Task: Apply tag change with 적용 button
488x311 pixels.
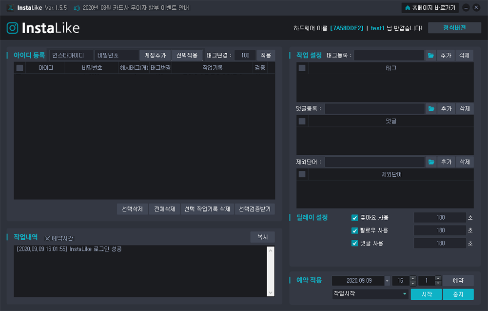Action: coord(266,55)
